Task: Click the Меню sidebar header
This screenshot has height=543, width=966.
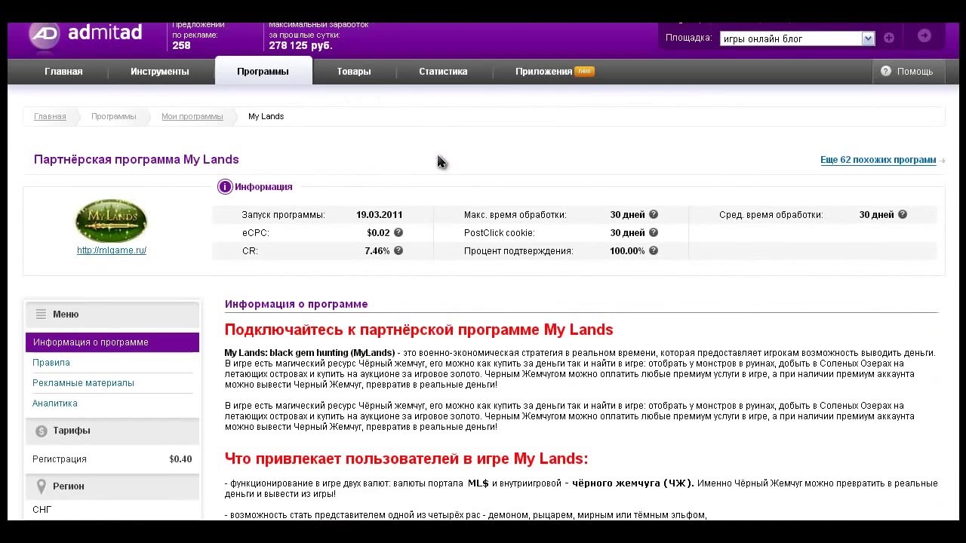Action: [x=112, y=314]
